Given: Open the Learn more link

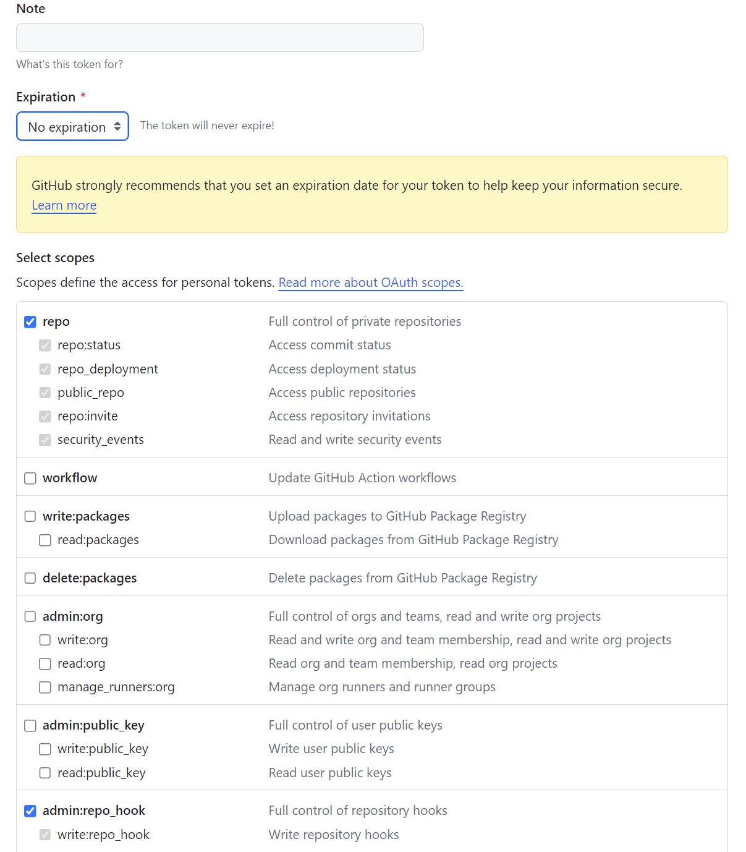Looking at the screenshot, I should [x=64, y=205].
